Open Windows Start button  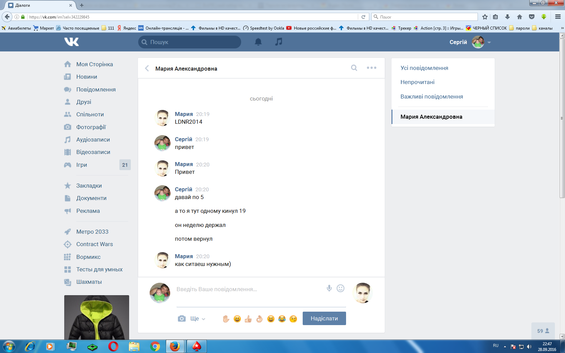(x=9, y=346)
